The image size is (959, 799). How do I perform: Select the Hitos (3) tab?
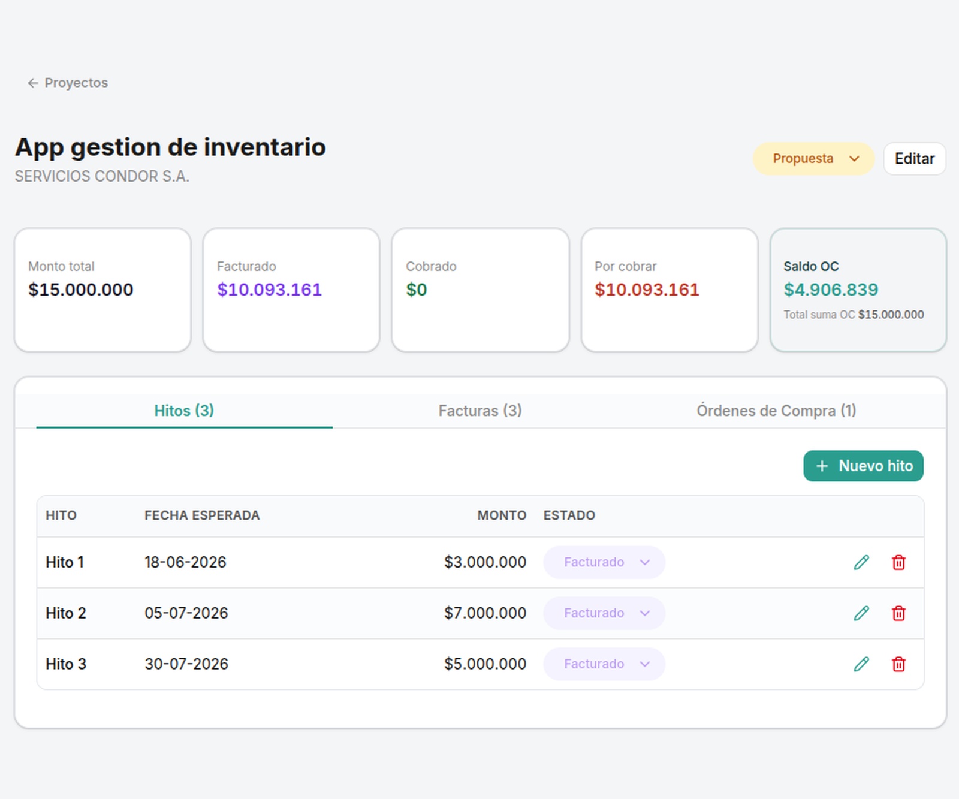click(184, 411)
